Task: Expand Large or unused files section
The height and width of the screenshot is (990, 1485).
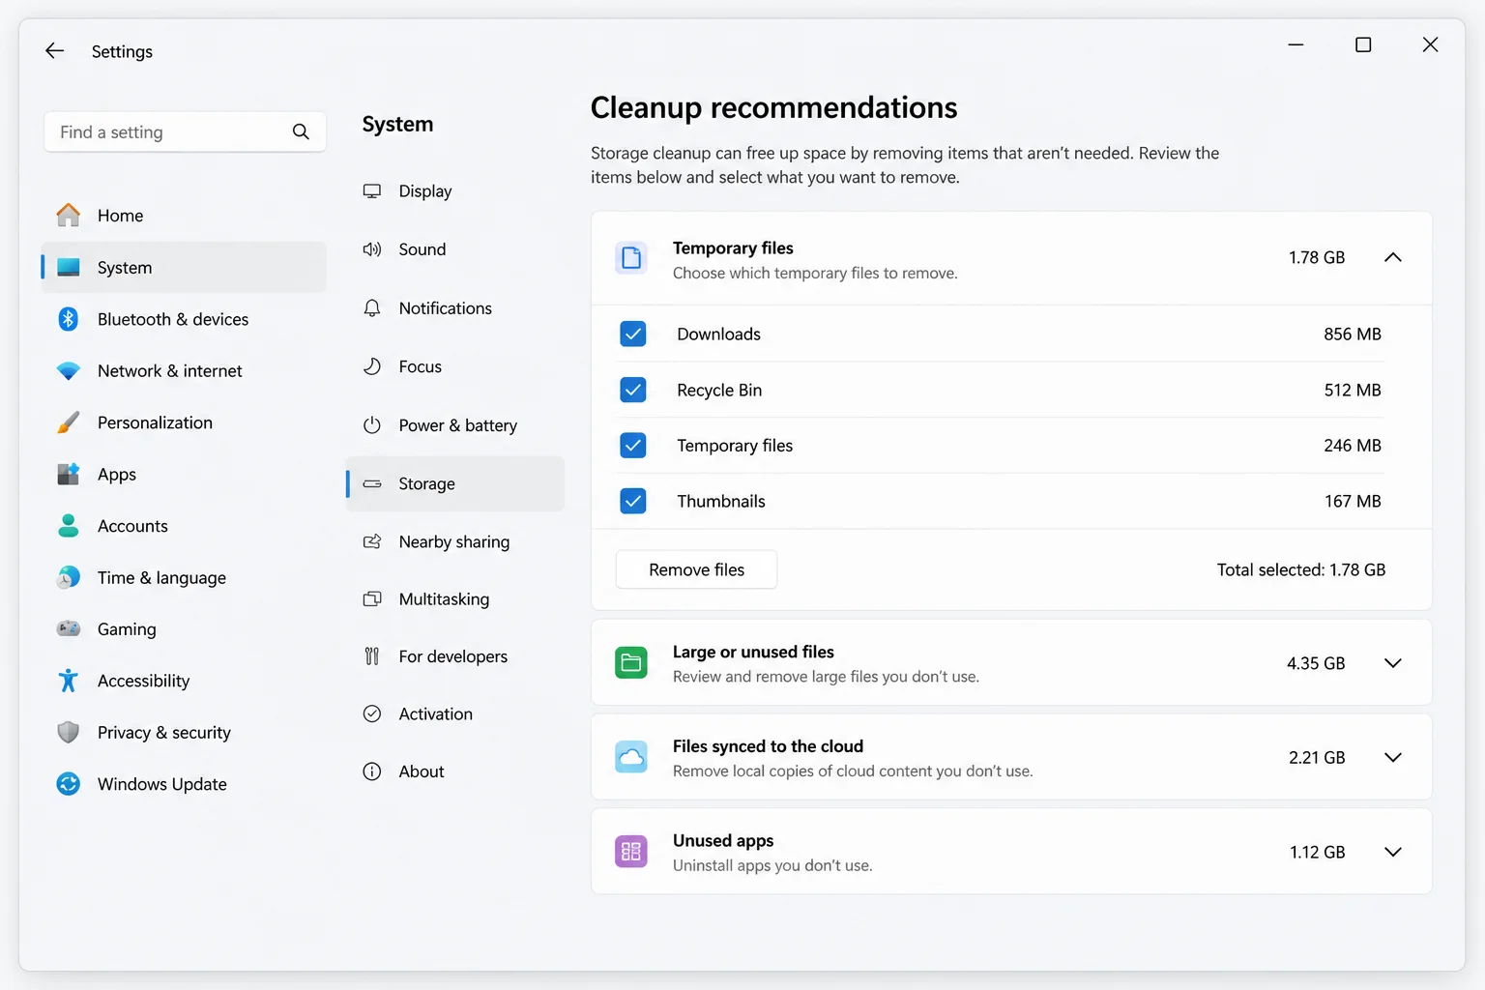Action: (x=1392, y=663)
